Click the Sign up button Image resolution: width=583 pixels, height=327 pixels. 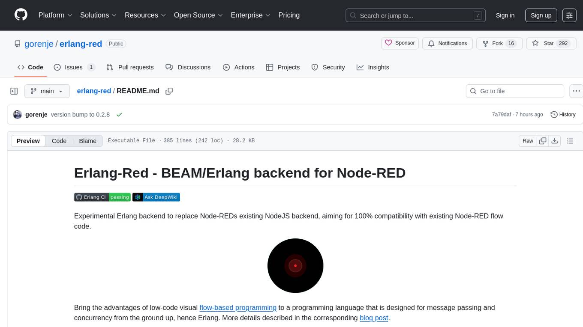(x=541, y=15)
